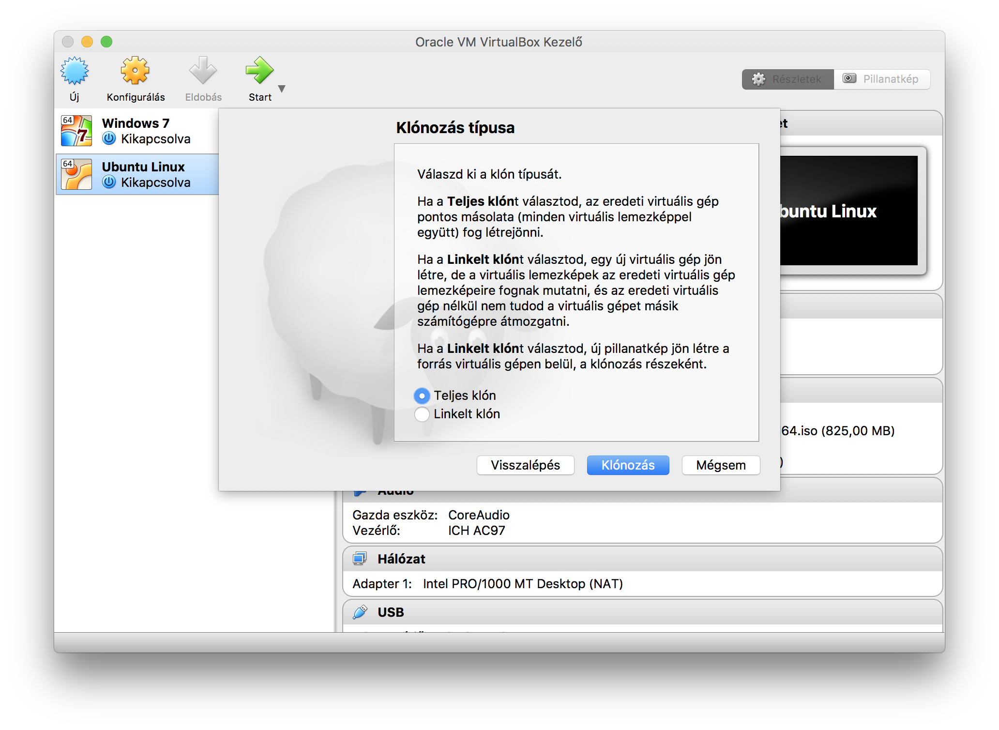Select the Teljes klón radio button

pyautogui.click(x=422, y=395)
